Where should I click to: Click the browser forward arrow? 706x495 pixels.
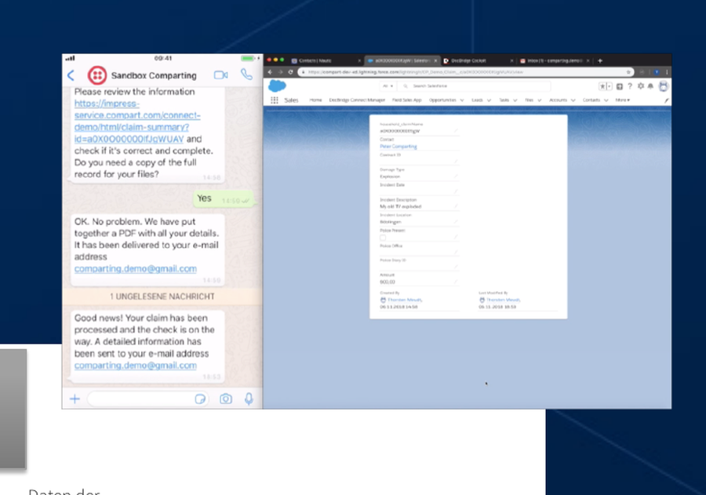click(x=280, y=72)
